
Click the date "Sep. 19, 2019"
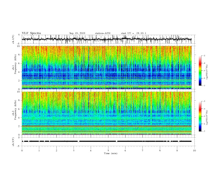tap(77, 33)
